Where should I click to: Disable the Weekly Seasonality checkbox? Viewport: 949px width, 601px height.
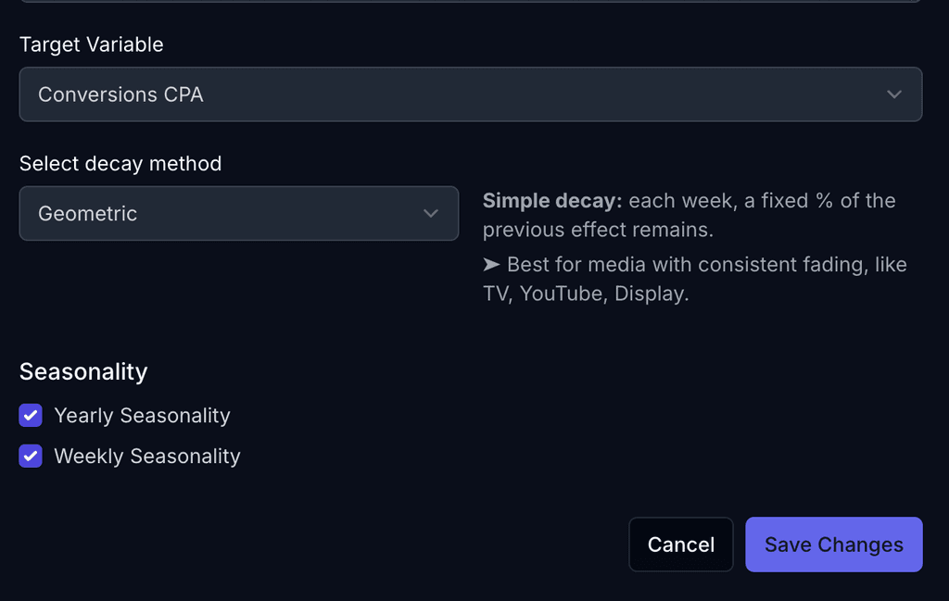(x=31, y=456)
